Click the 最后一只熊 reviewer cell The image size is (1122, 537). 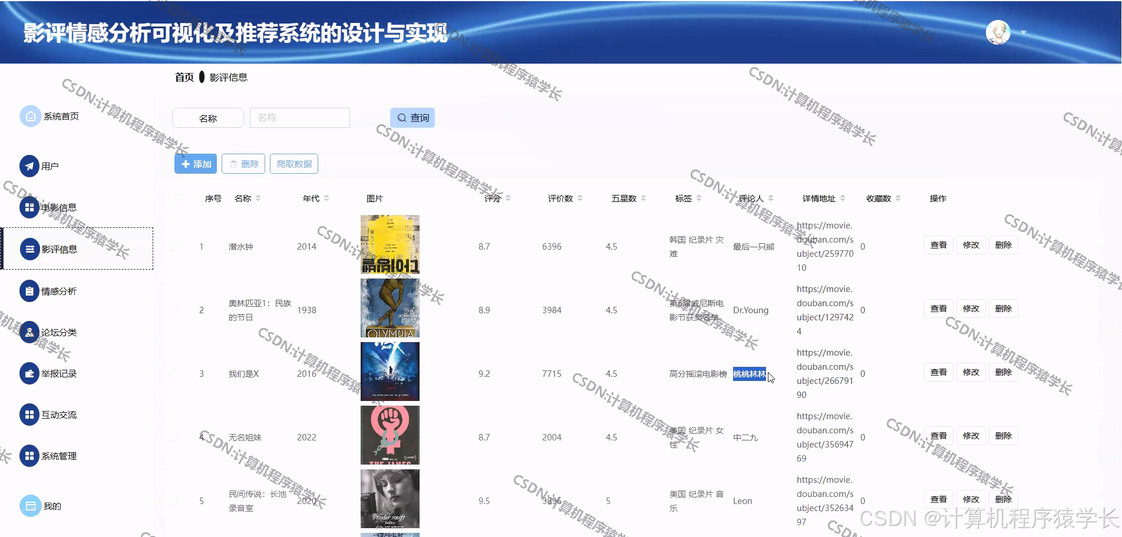click(x=754, y=247)
